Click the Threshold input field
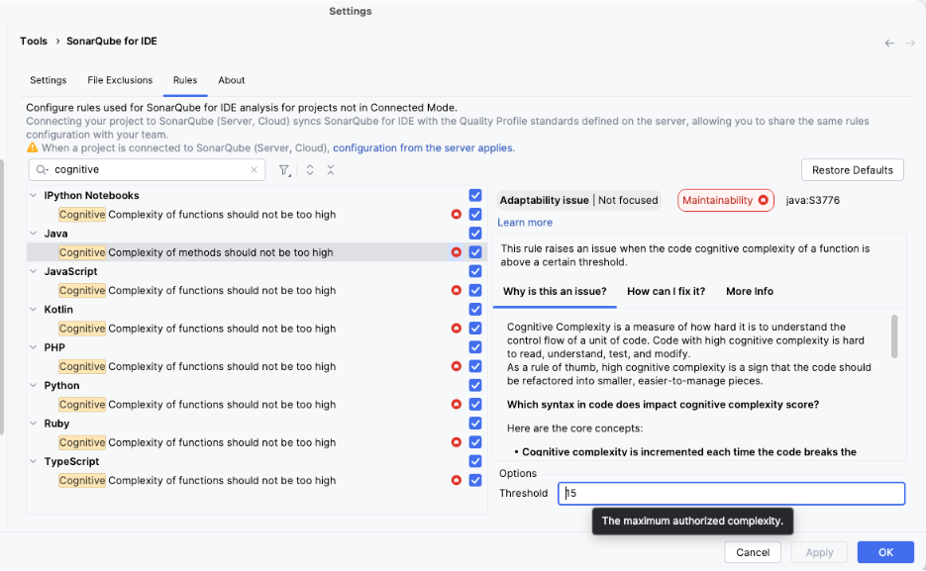The width and height of the screenshot is (926, 571). [731, 493]
